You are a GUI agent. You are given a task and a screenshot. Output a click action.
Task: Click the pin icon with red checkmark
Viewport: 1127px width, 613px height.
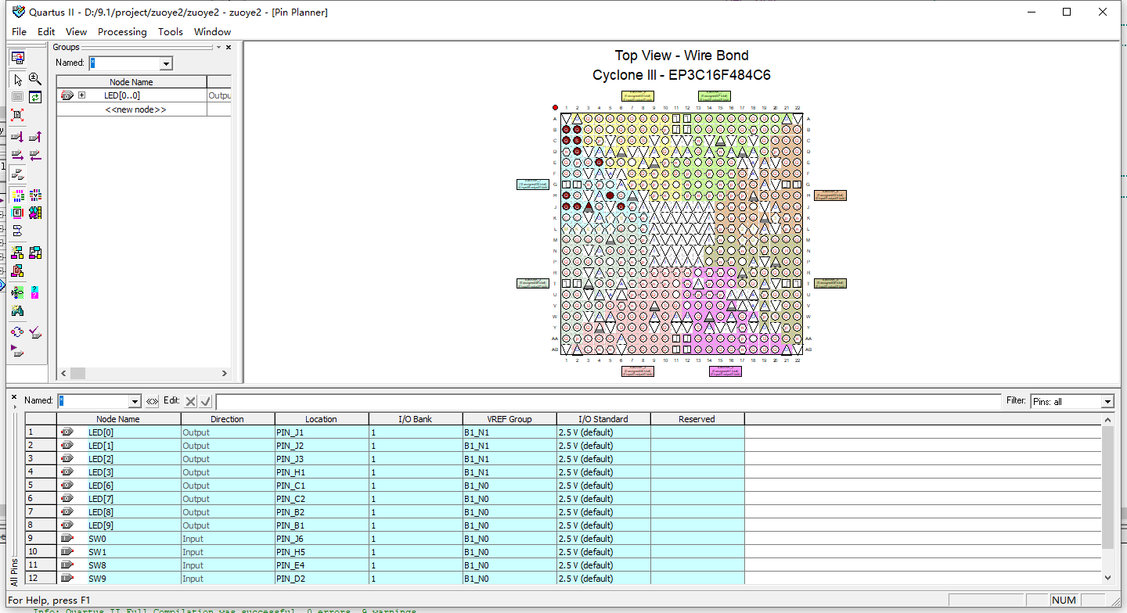coord(35,332)
